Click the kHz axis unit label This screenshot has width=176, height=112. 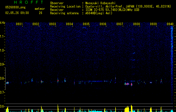[3, 23]
